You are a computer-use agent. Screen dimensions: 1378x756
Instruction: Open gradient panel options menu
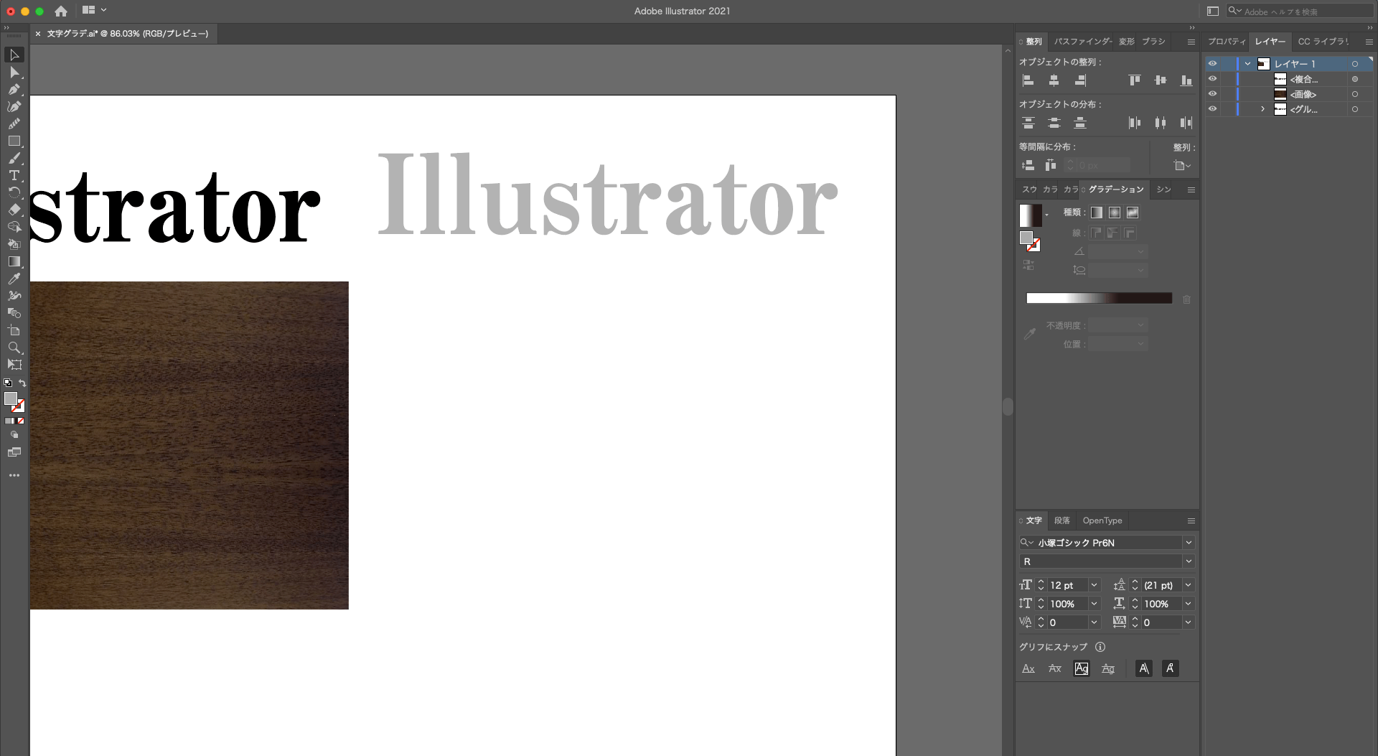[x=1191, y=190]
